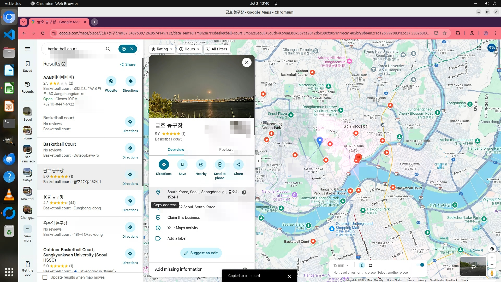501x282 pixels.
Task: Click Claim this business link
Action: tap(183, 218)
